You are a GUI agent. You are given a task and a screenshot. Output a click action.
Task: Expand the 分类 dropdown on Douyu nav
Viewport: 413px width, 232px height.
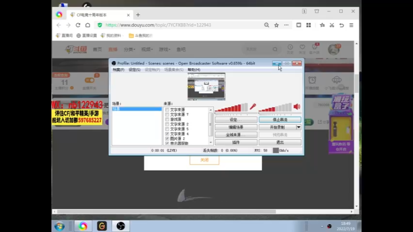130,49
